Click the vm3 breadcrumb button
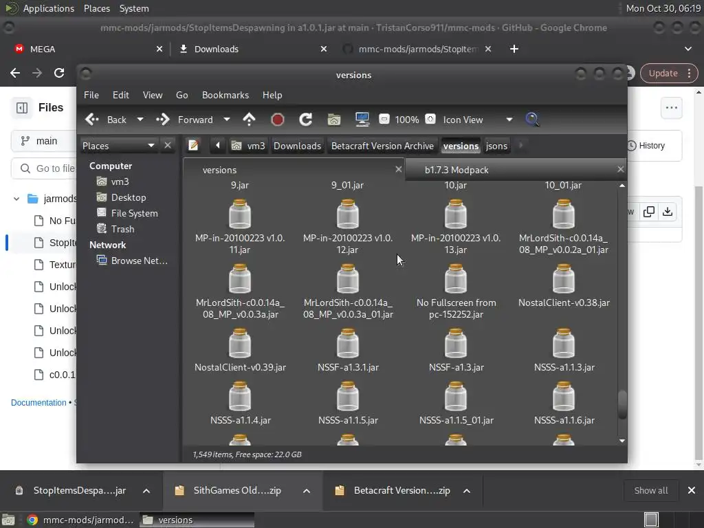Viewport: 704px width, 528px height. pyautogui.click(x=249, y=146)
